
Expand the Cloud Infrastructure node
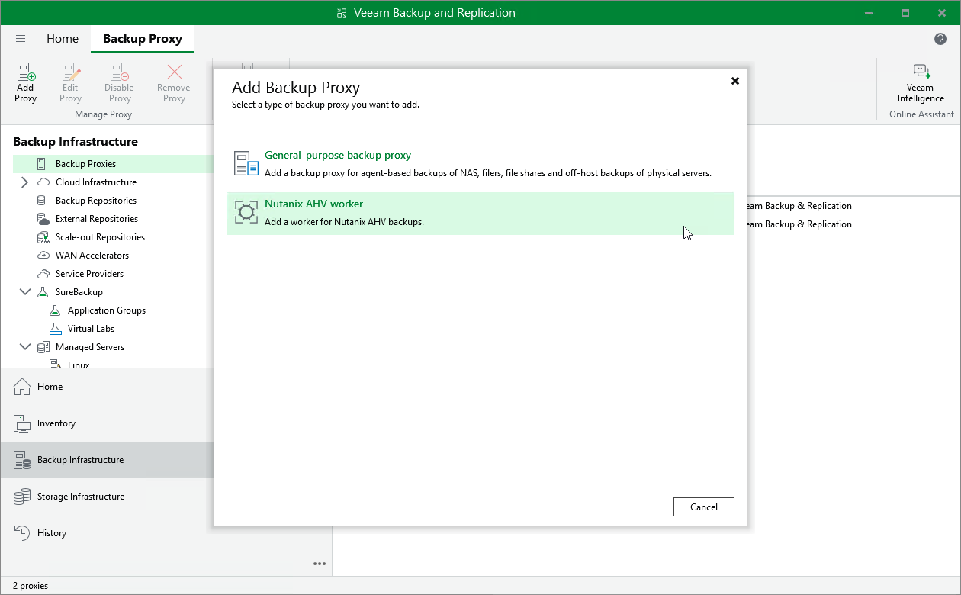tap(24, 182)
